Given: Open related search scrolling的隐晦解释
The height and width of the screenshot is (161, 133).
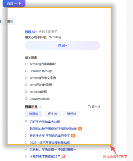Looking at the screenshot, I should (x=43, y=64).
